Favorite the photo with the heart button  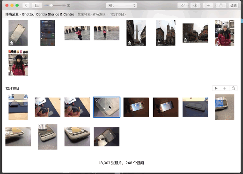pyautogui.click(x=183, y=6)
